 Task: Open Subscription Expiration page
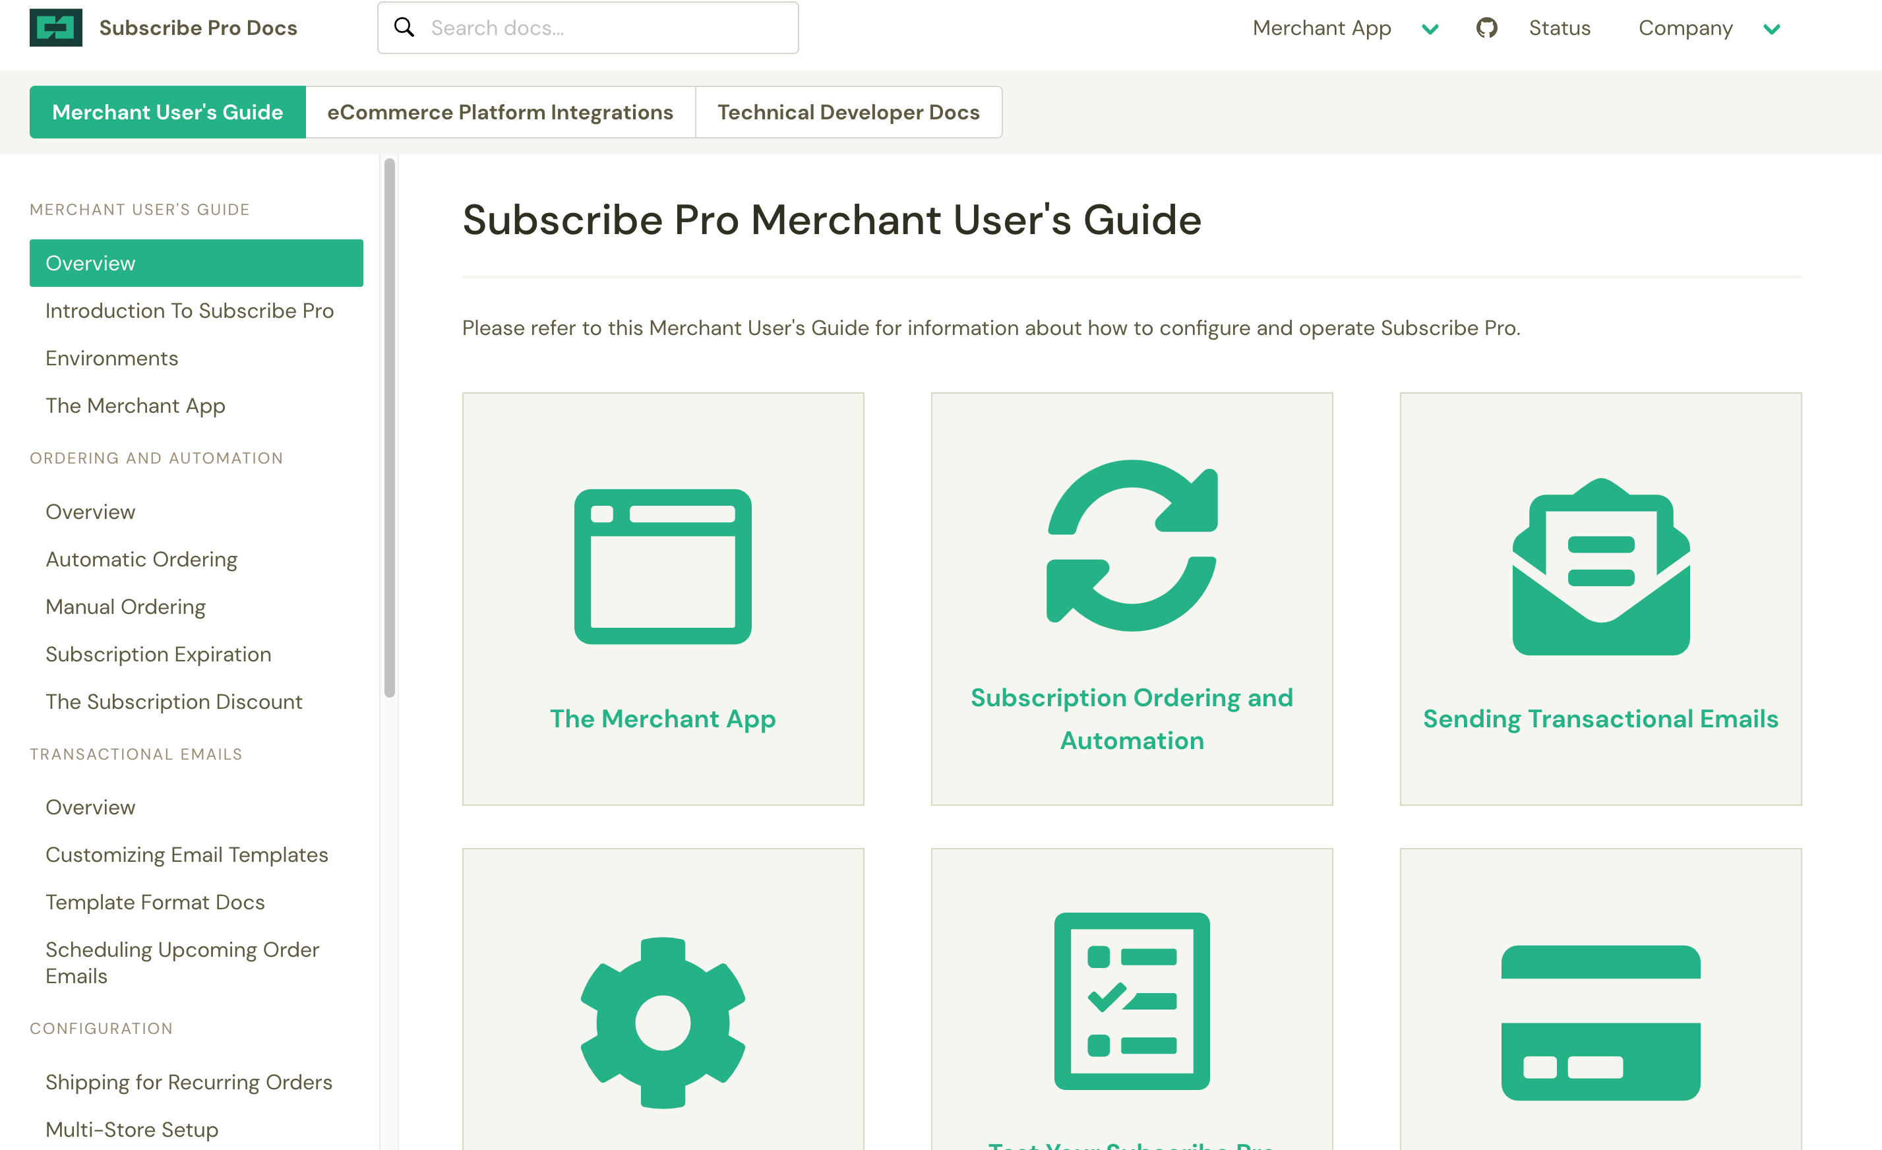pyautogui.click(x=158, y=653)
